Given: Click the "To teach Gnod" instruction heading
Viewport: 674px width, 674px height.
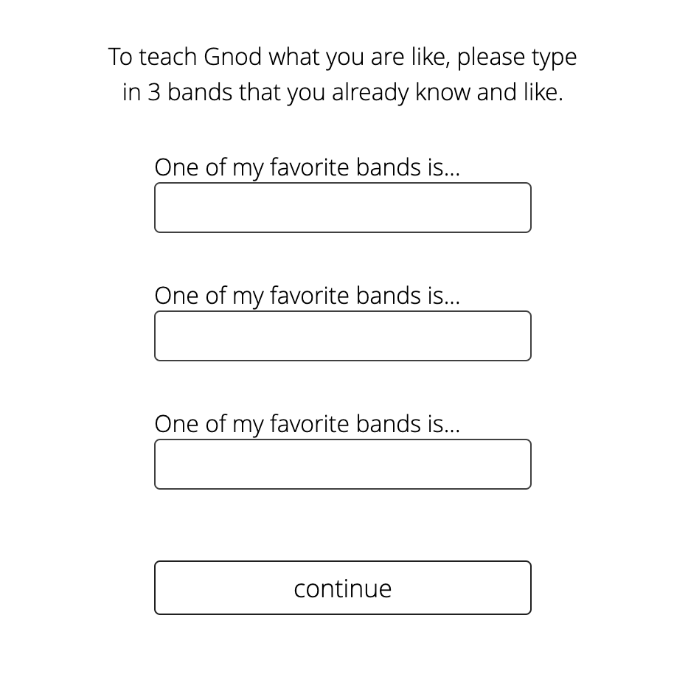Looking at the screenshot, I should coord(342,57).
